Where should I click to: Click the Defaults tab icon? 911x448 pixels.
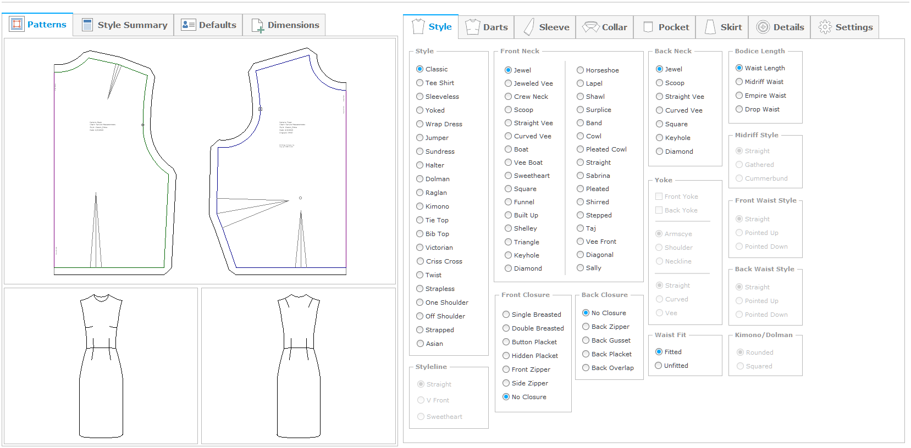[188, 25]
